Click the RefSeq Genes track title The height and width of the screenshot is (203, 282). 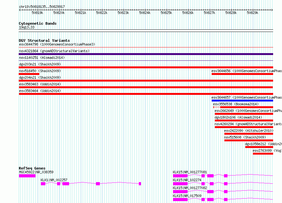pos(32,168)
